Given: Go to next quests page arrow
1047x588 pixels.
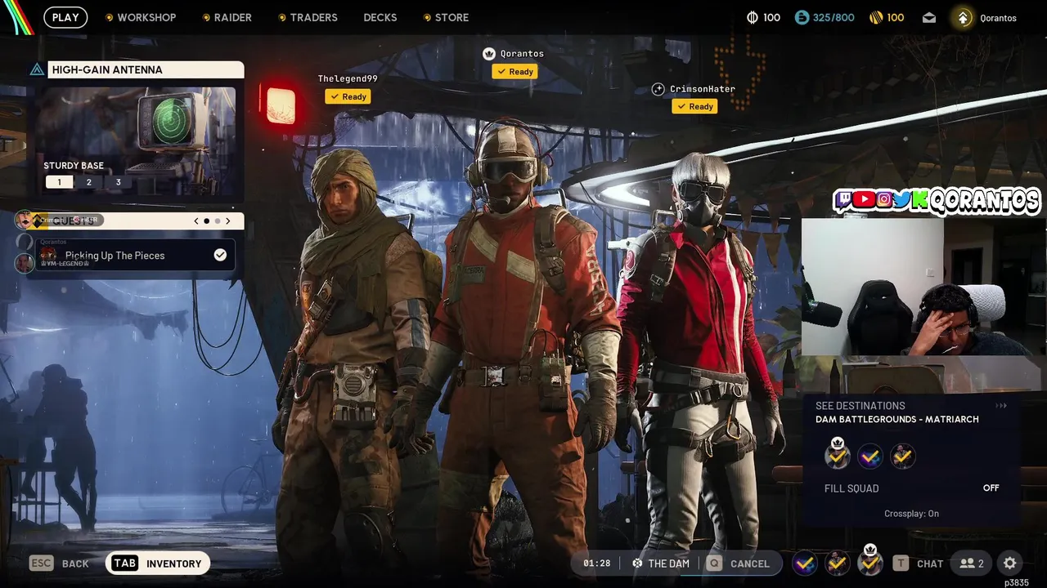Looking at the screenshot, I should pyautogui.click(x=228, y=220).
